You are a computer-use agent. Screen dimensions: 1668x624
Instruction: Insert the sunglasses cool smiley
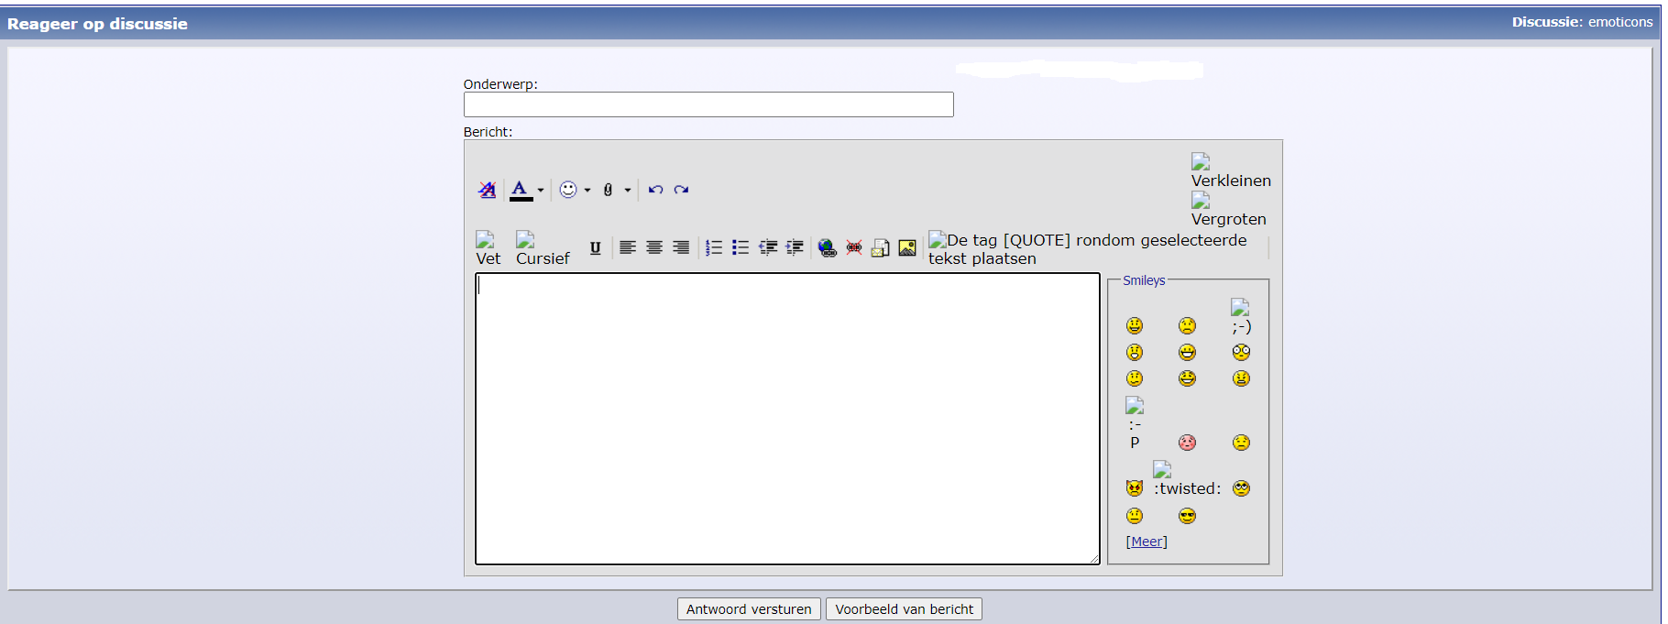click(1188, 516)
